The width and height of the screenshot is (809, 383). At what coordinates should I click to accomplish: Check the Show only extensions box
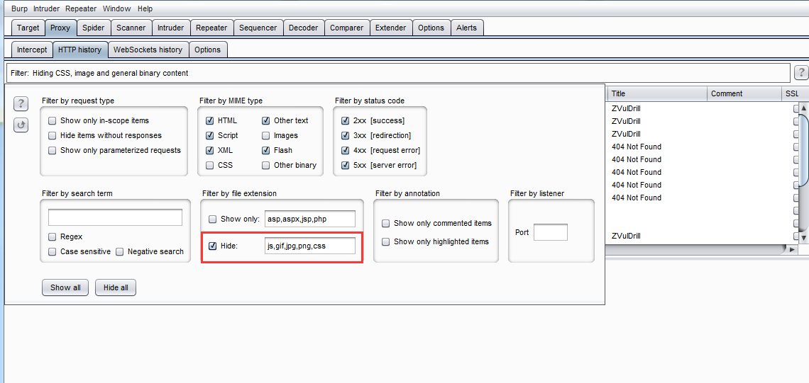pos(213,219)
